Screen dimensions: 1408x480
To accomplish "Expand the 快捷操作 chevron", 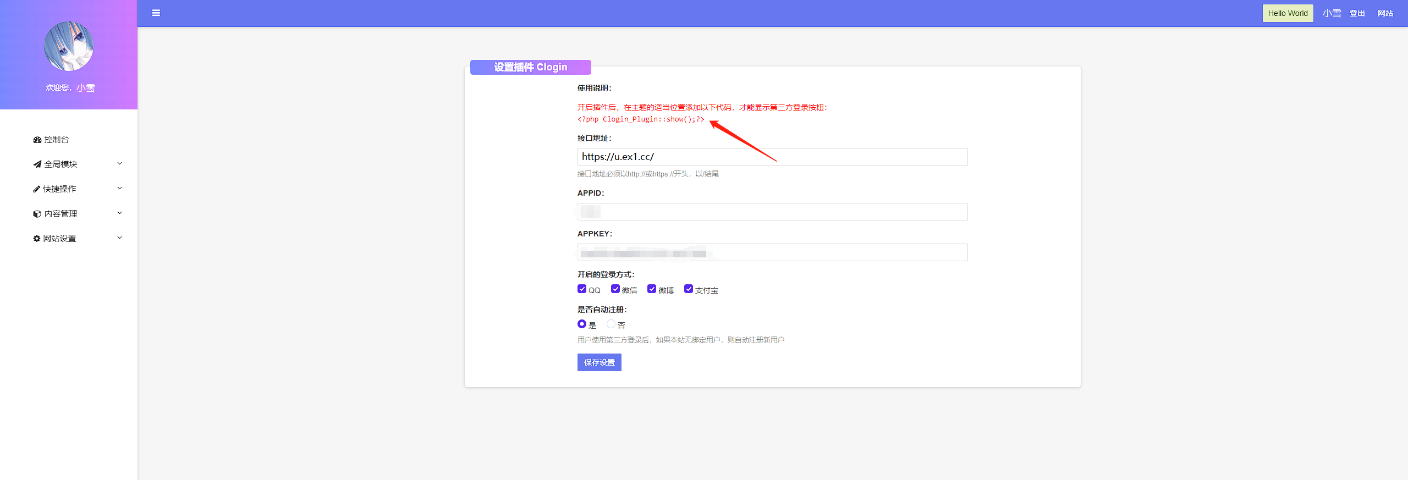I will tap(120, 189).
